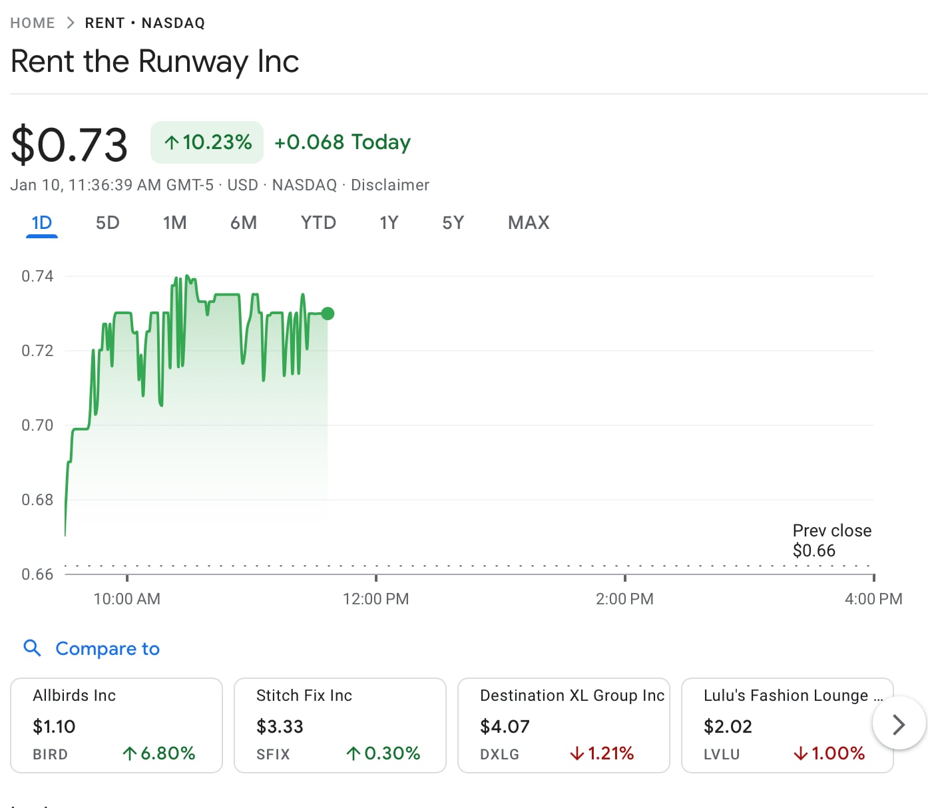Switch to the 6M chart range
This screenshot has height=808, width=928.
tap(244, 222)
